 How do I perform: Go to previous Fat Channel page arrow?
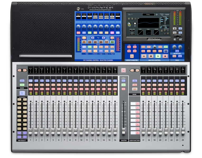point(92,38)
